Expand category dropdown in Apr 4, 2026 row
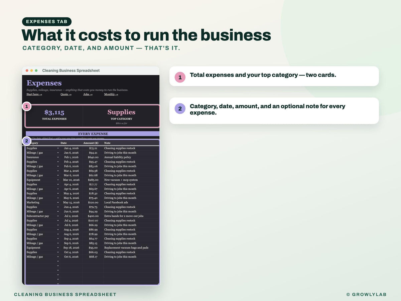 coord(58,184)
